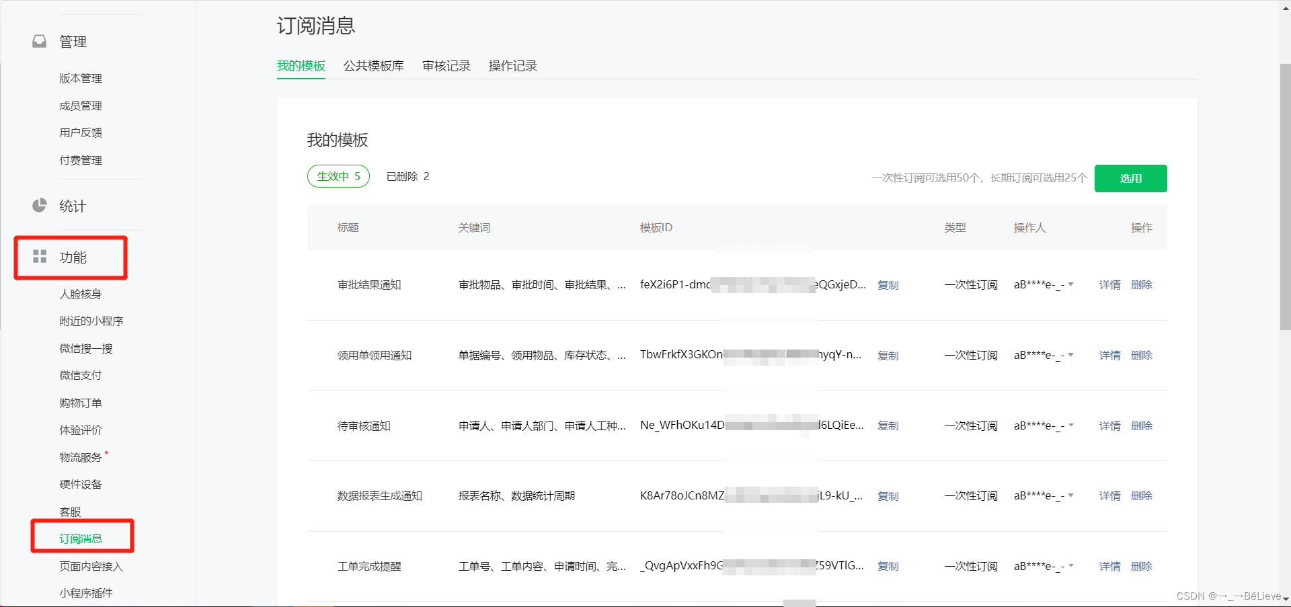Open 硬件设备 in the sidebar
The width and height of the screenshot is (1291, 607).
pos(81,484)
